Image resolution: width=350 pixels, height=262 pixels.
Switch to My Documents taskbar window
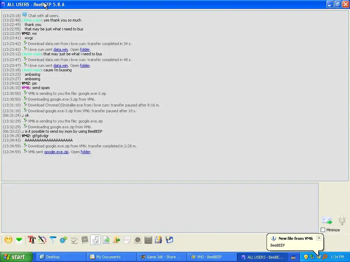pos(111,257)
